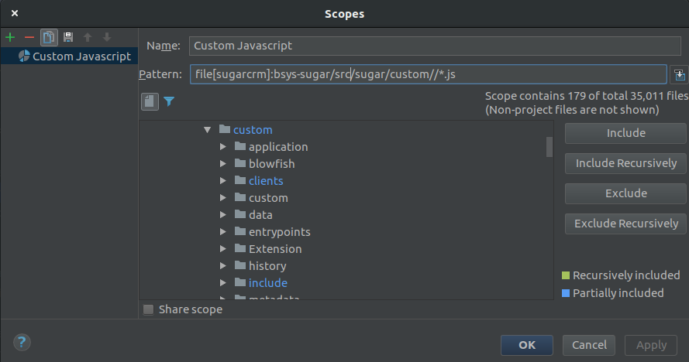Click into the Name text field
Screen dimensions: 689x362
coord(426,46)
